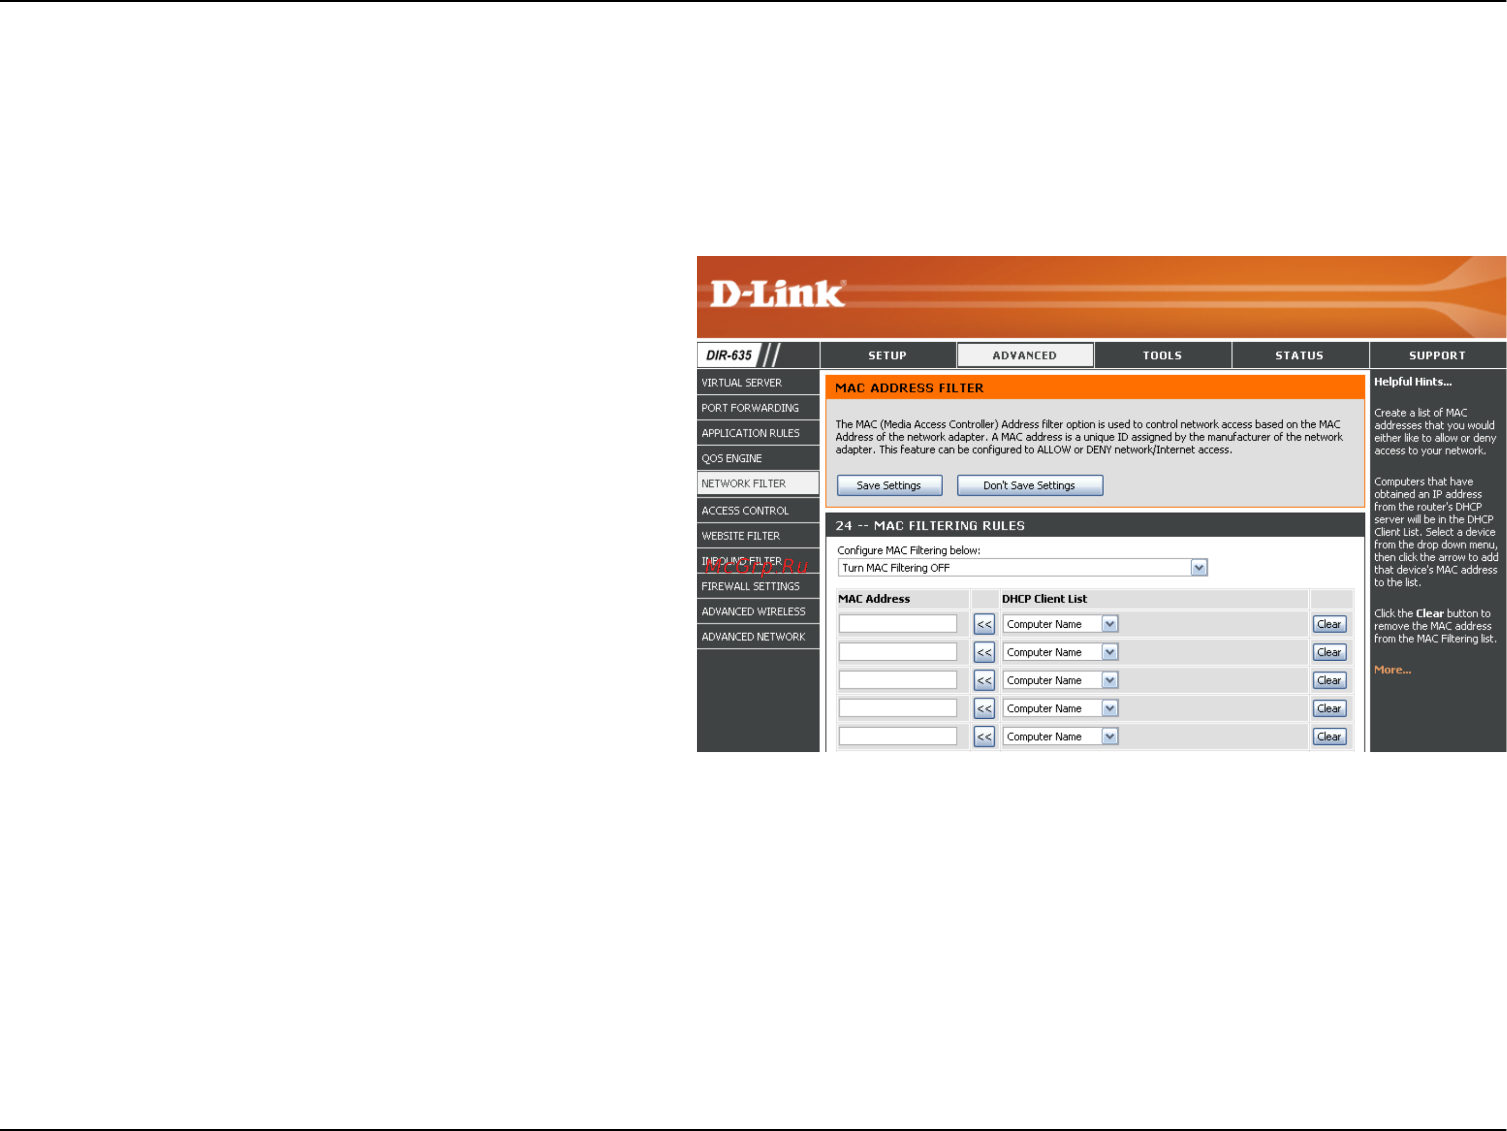Focus the fifth MAC Address input field
This screenshot has height=1131, width=1507.
(897, 737)
